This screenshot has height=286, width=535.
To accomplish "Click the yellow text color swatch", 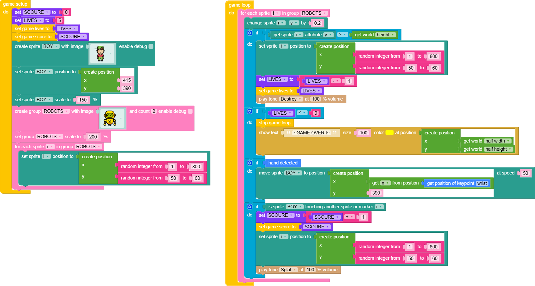I will coord(389,133).
